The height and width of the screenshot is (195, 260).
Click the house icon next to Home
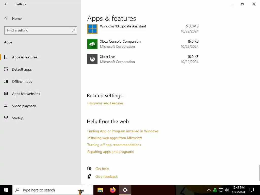(x=6, y=19)
